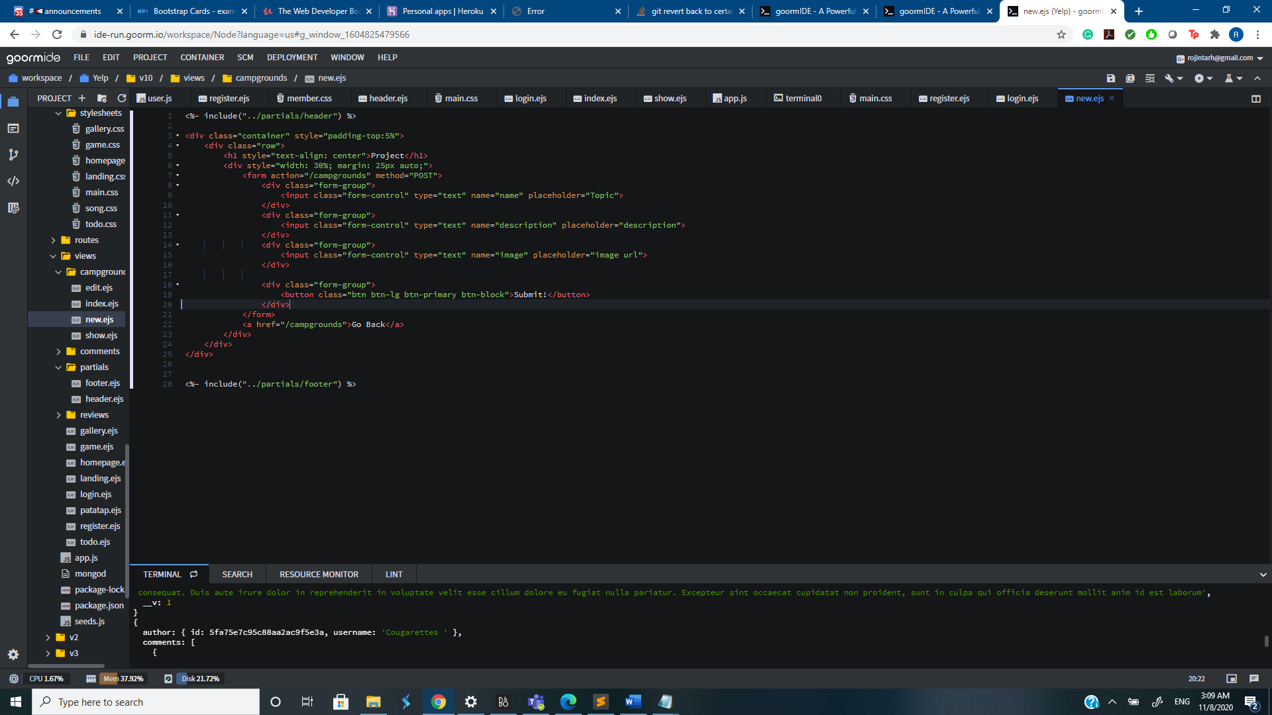Click the add new item plus icon
This screenshot has height=715, width=1272.
82,98
